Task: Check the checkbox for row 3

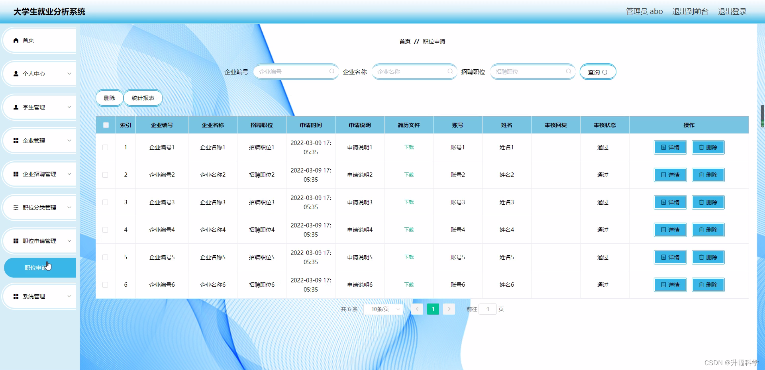Action: click(106, 202)
